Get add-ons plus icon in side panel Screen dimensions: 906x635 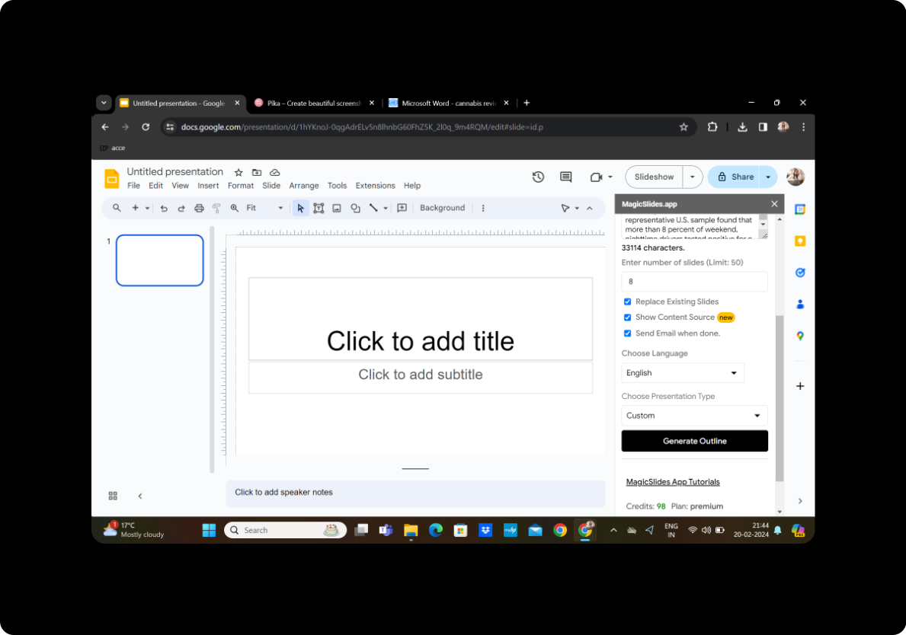coord(800,386)
